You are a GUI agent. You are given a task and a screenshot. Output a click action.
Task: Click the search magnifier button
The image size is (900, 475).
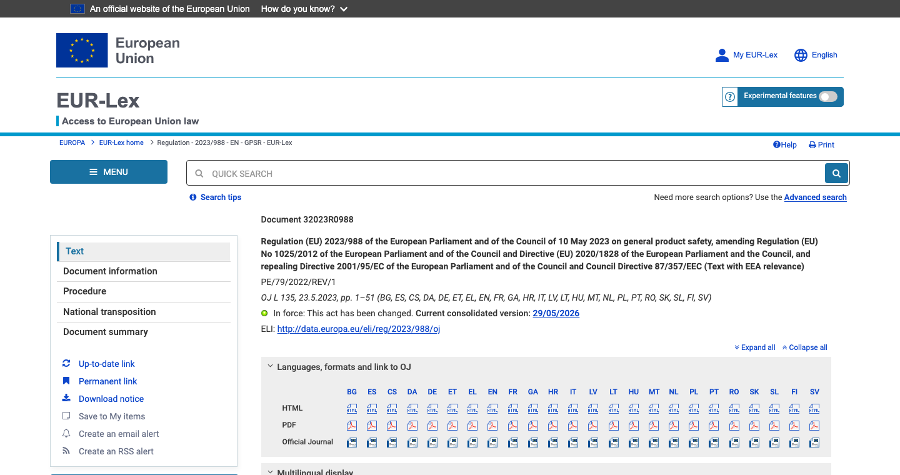coord(836,173)
